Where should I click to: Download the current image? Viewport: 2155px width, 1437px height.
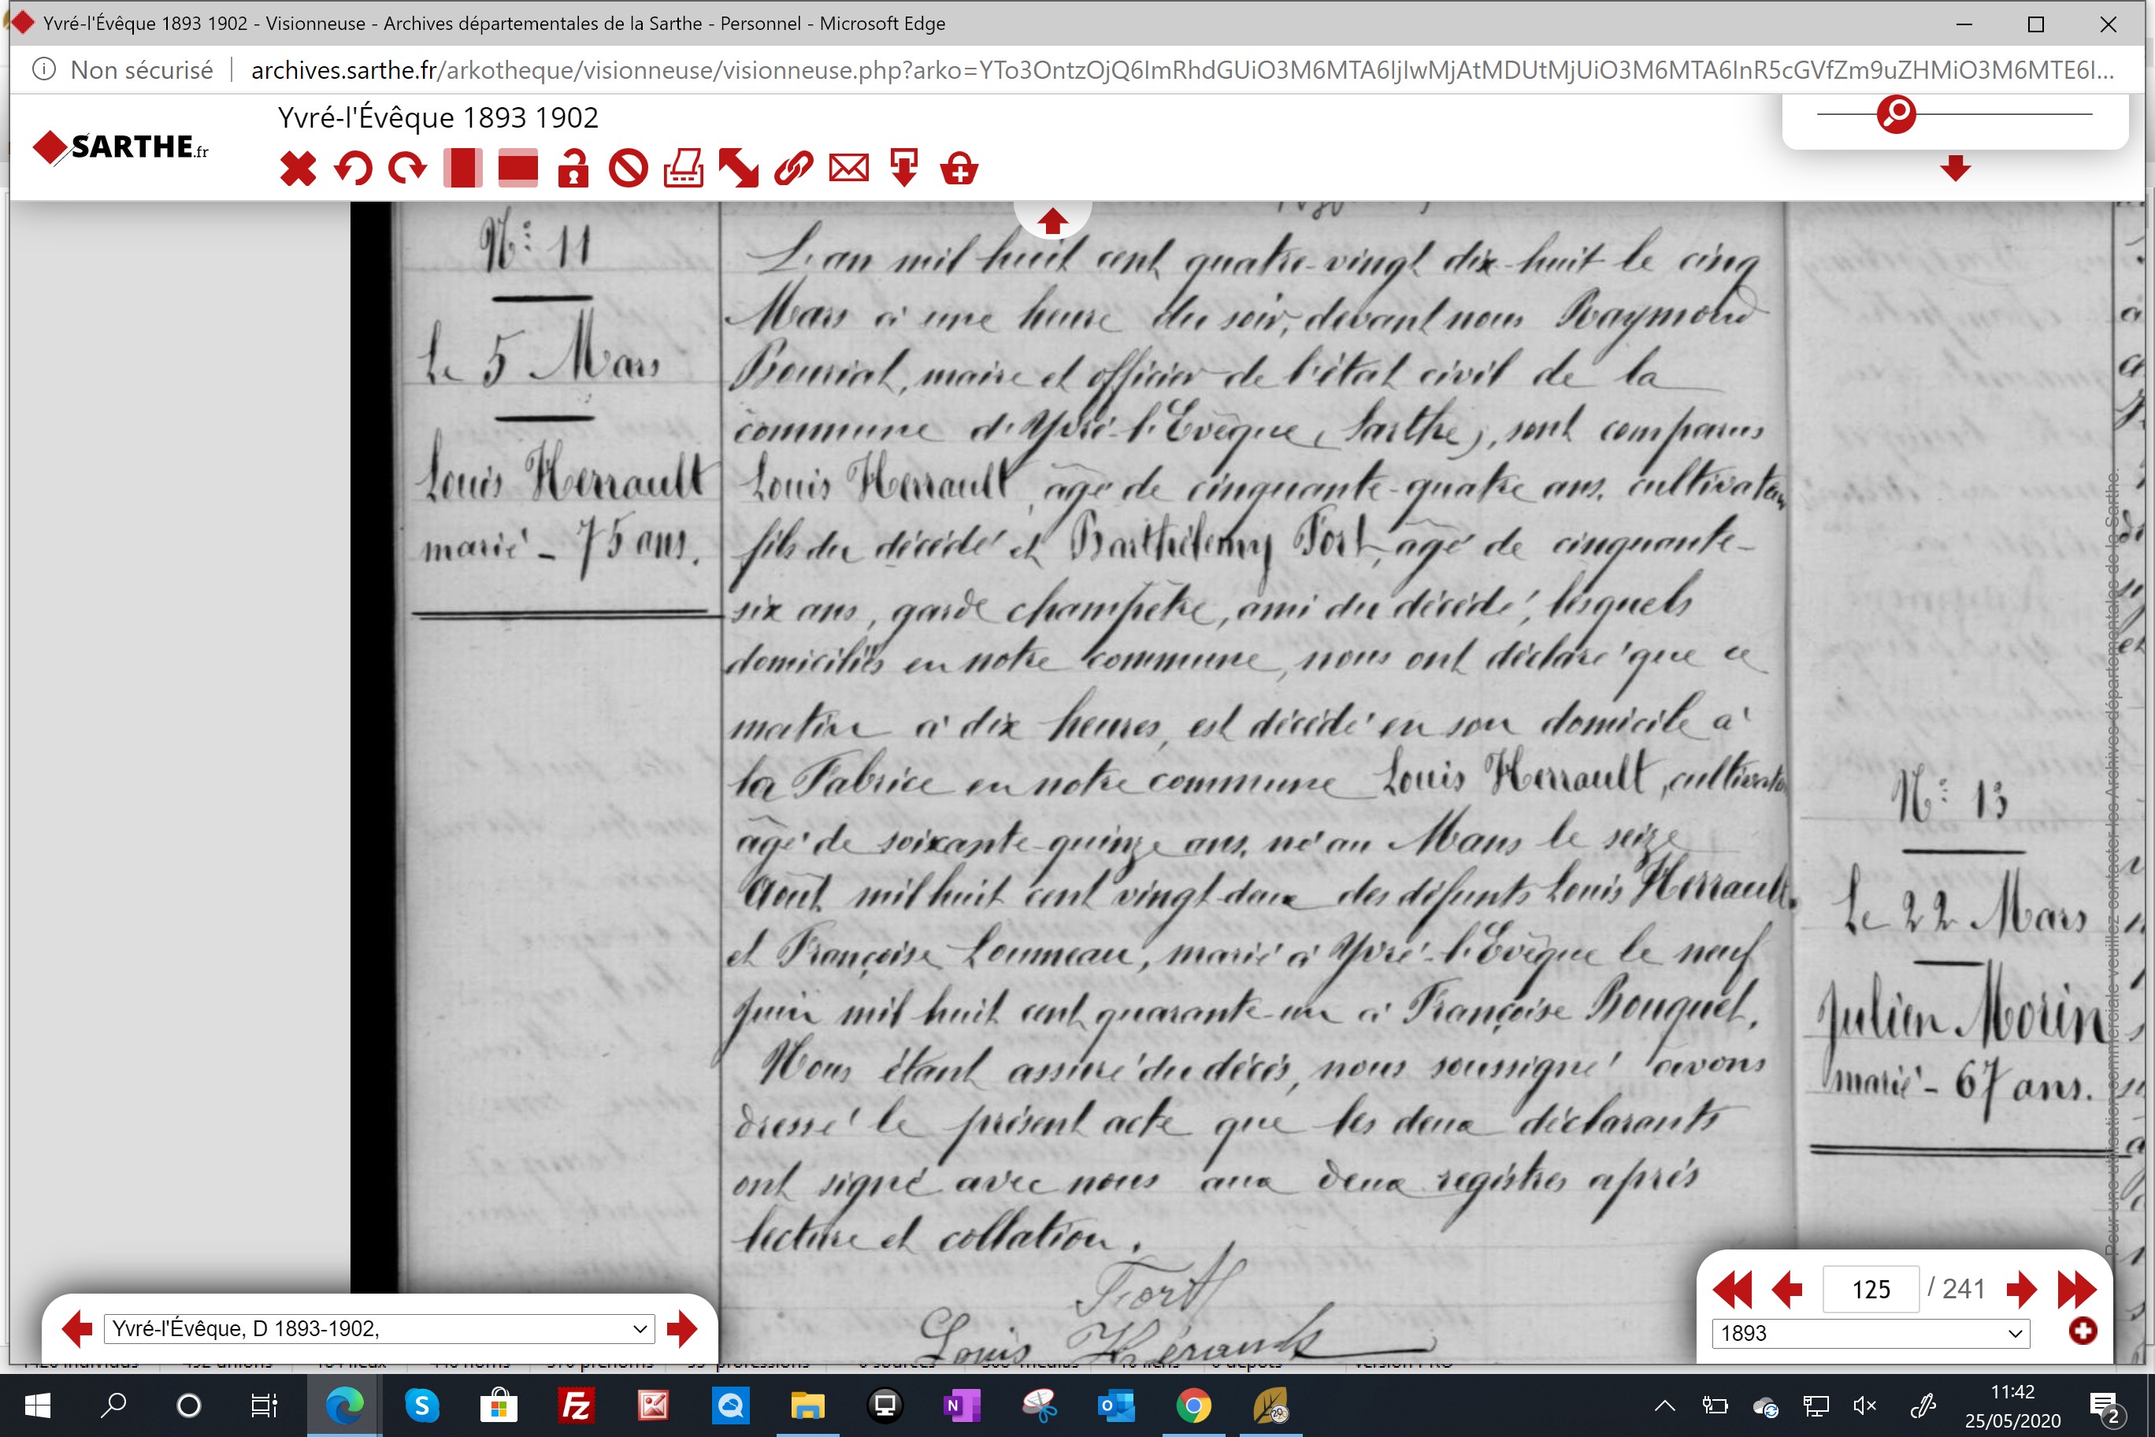(904, 169)
